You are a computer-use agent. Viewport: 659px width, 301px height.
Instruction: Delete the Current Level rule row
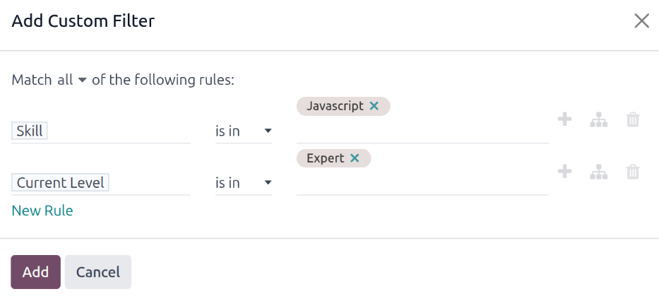[x=633, y=171]
